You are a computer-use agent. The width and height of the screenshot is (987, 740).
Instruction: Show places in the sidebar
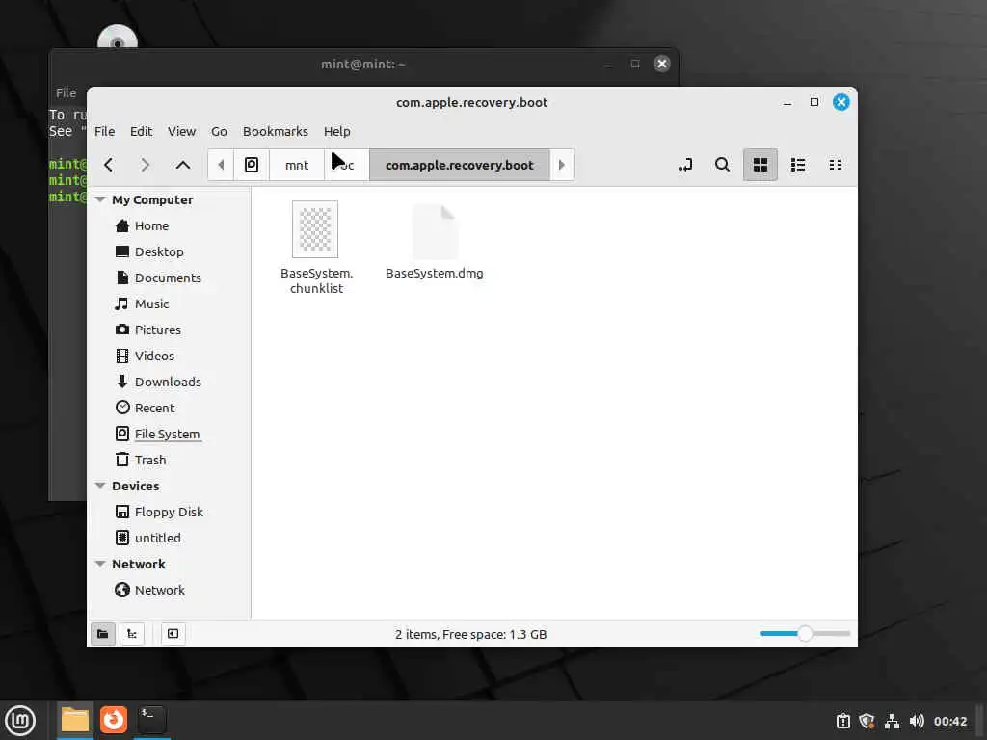[x=102, y=634]
